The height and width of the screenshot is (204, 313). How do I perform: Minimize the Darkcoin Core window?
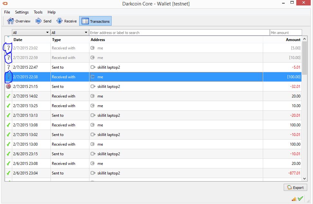coord(283,3)
